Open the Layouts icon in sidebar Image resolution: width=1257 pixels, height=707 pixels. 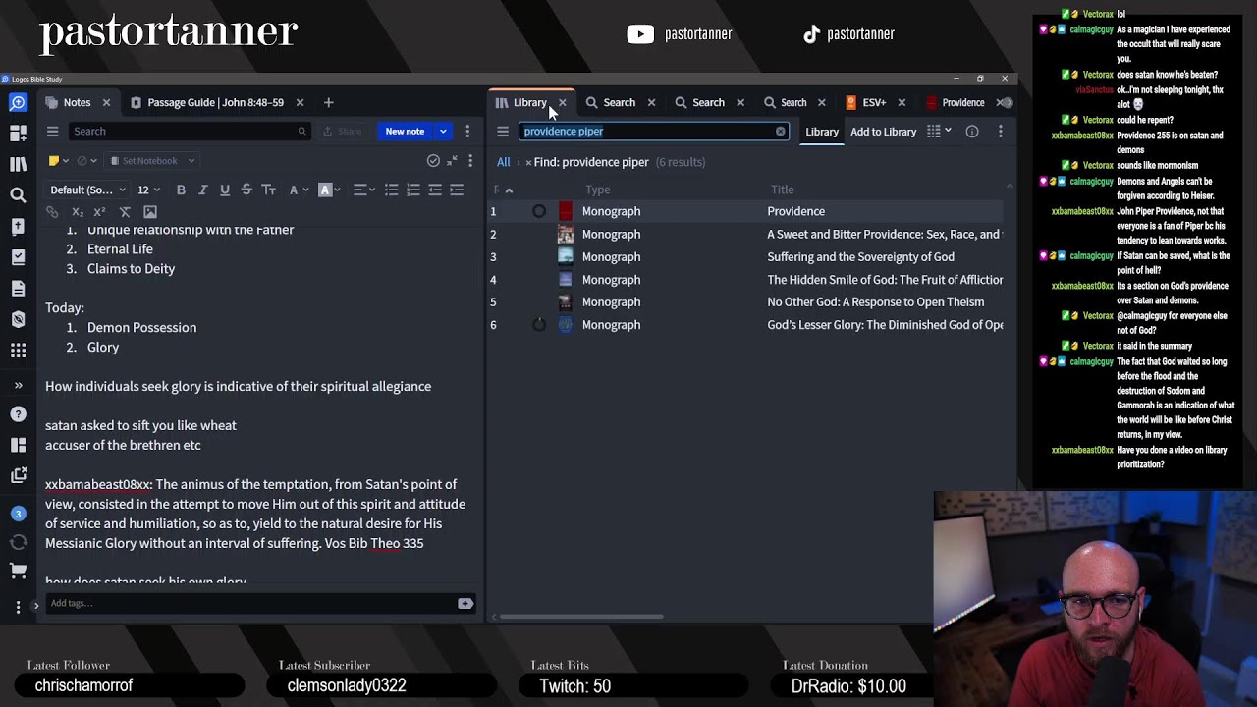pos(18,134)
